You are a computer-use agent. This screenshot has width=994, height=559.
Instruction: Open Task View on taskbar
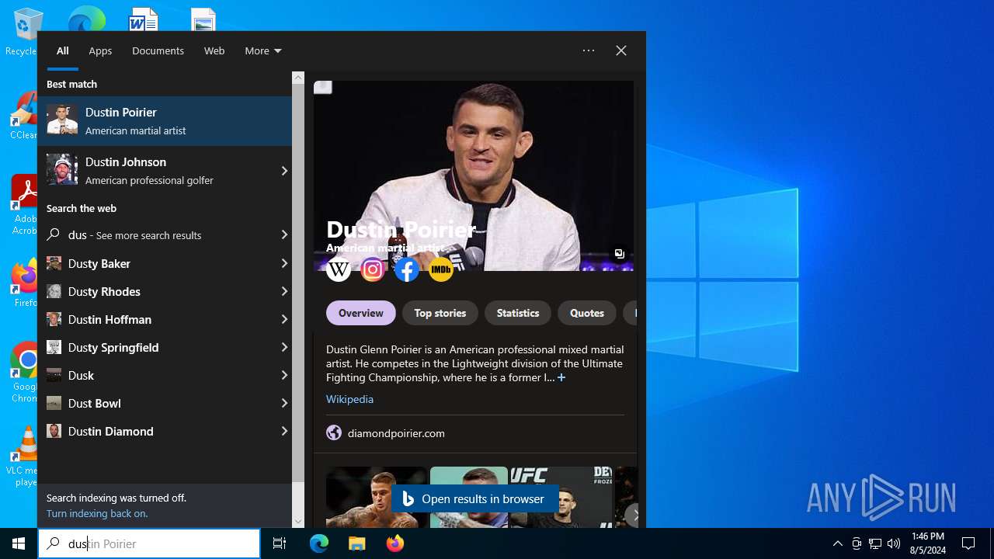(x=280, y=543)
